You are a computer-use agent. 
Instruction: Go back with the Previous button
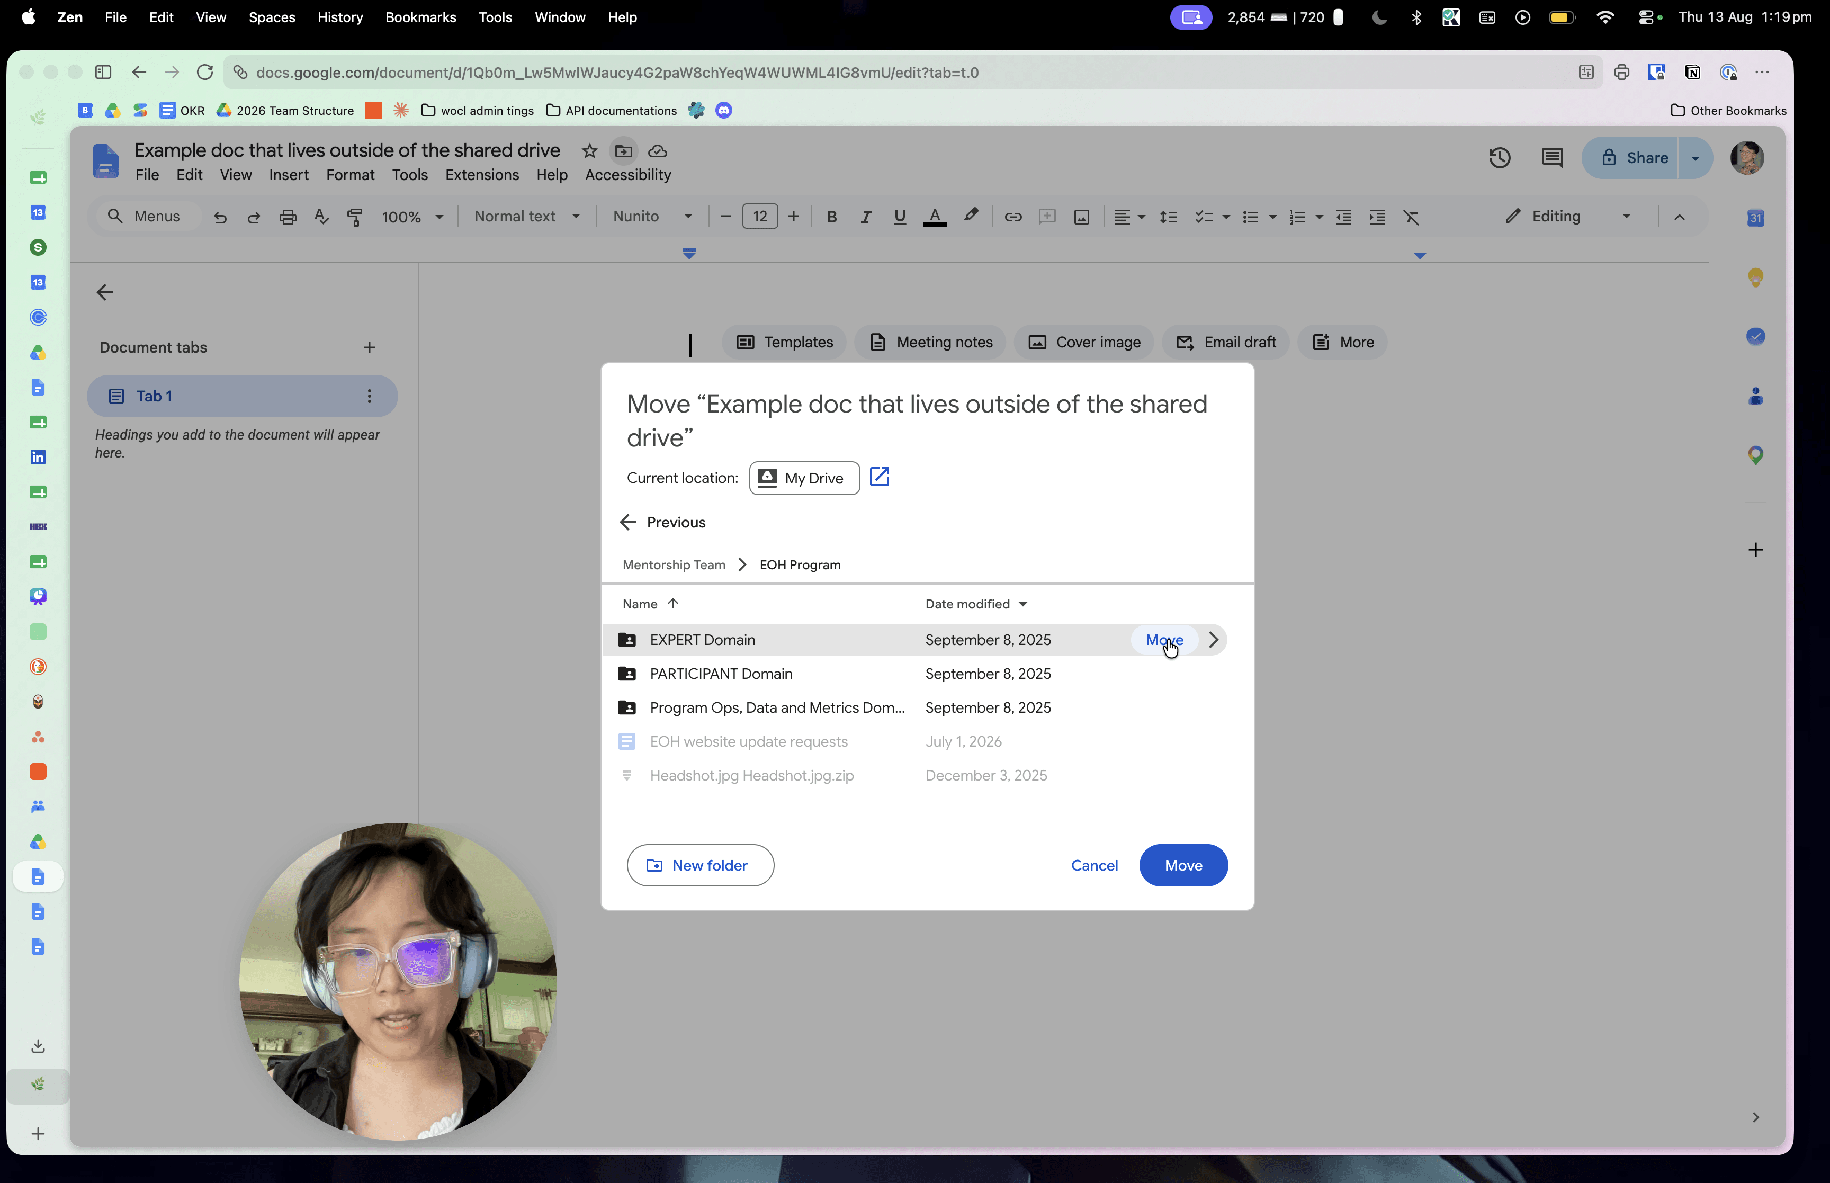pos(662,522)
